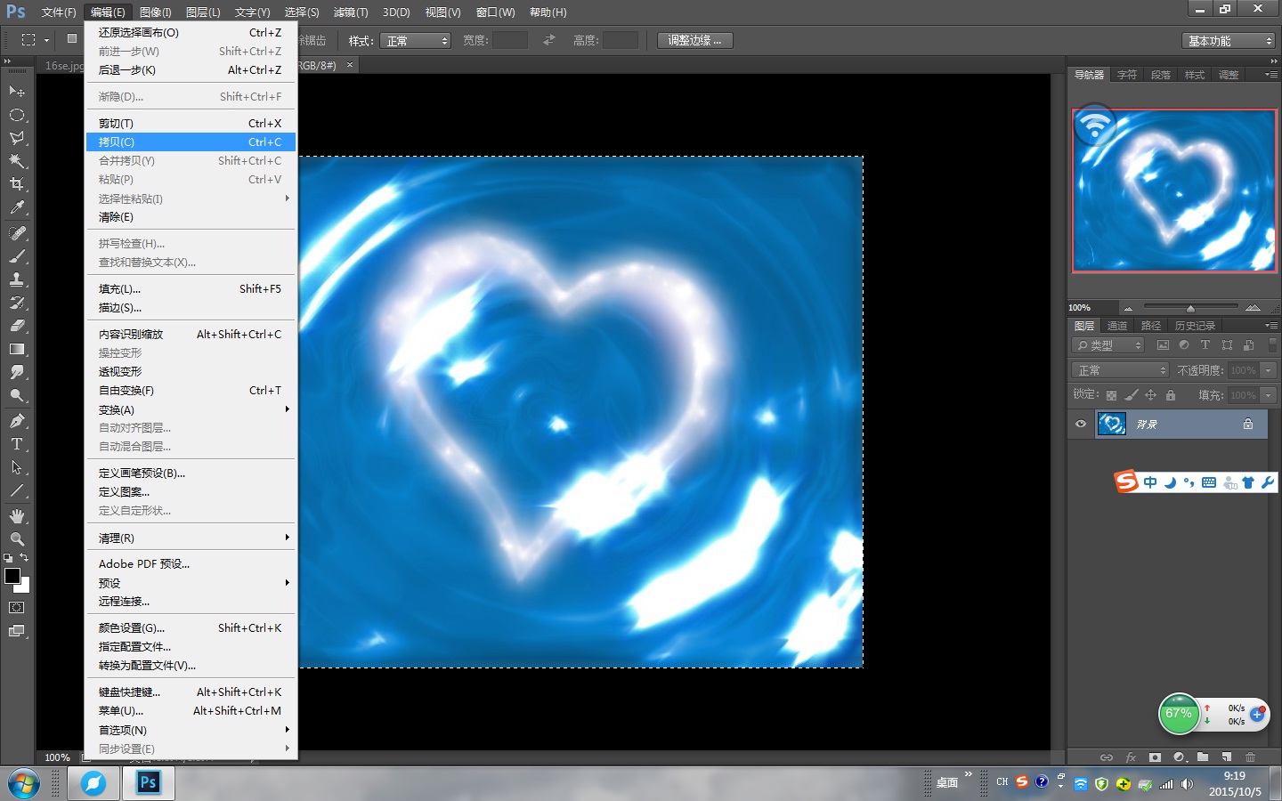Expand the 变换(A) submenu
The width and height of the screenshot is (1282, 801).
click(x=191, y=409)
